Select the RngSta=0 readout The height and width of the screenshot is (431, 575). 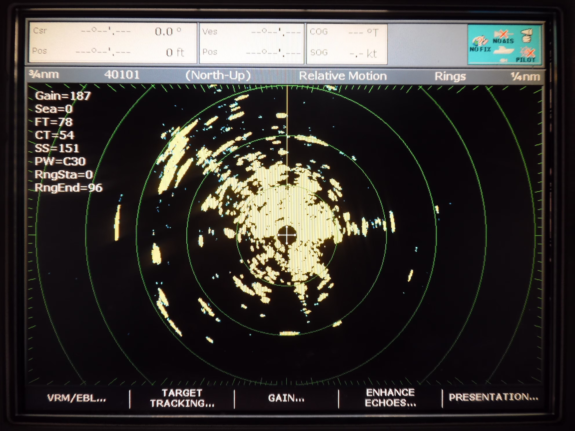point(64,175)
